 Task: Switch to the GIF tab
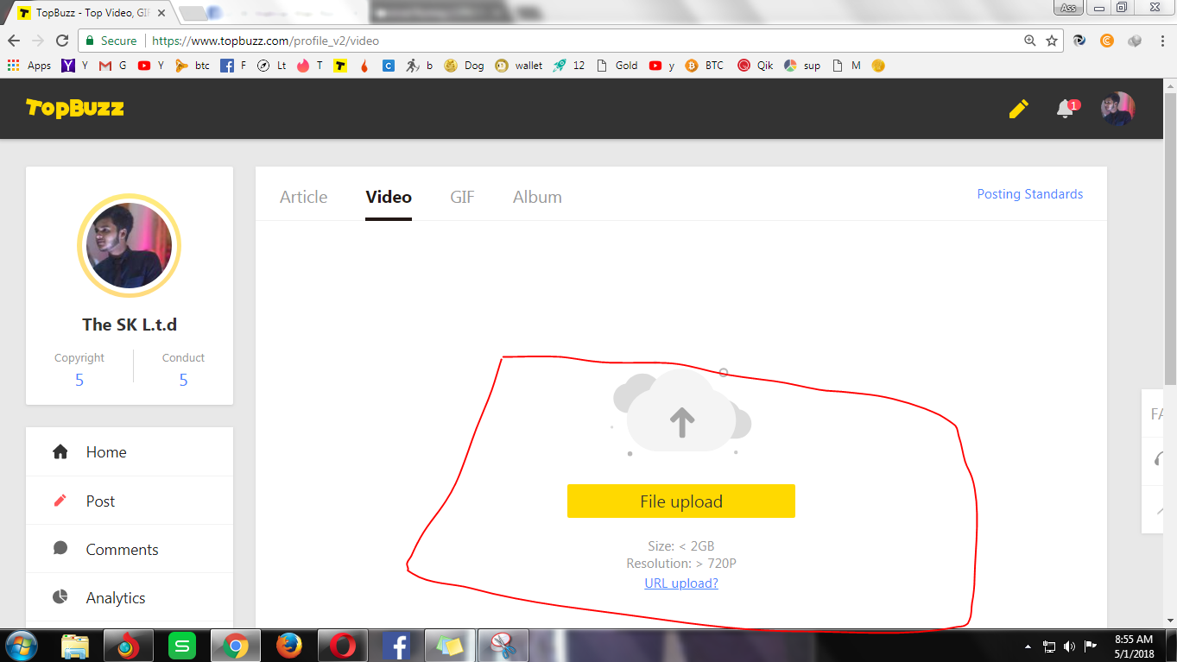(x=462, y=197)
